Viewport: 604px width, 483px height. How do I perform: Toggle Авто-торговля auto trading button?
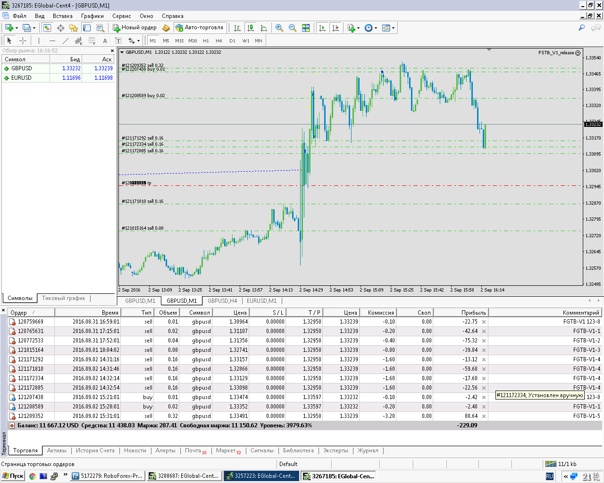[200, 28]
